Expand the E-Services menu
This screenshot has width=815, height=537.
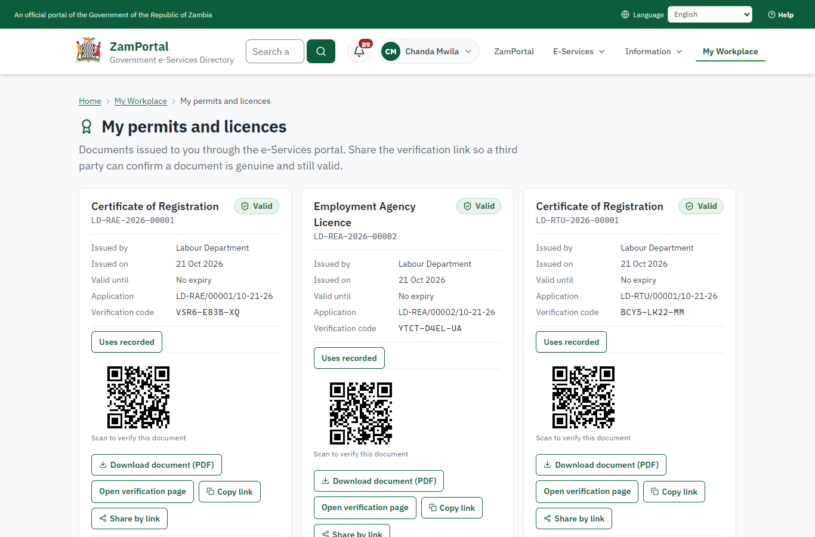click(579, 51)
